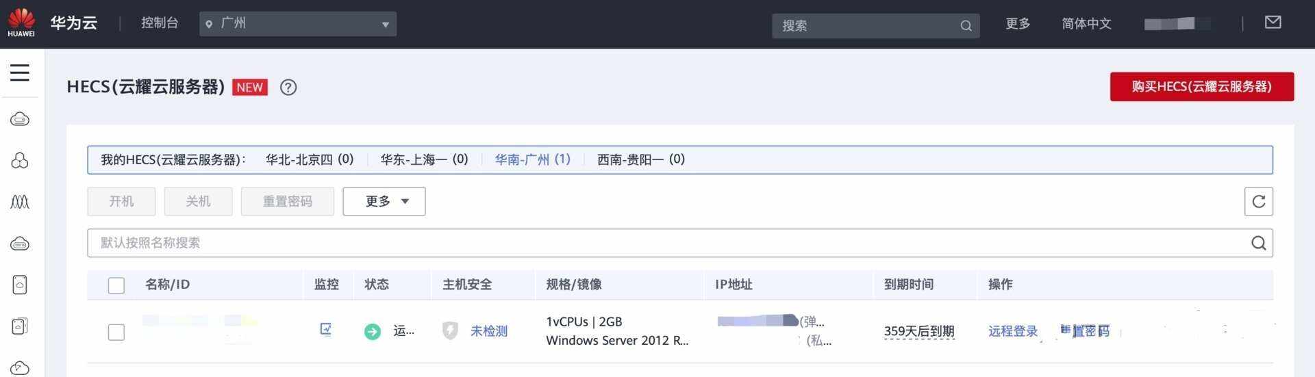Switch to 西南-贵阳一 (0) region tab
The image size is (1315, 377).
pos(641,159)
